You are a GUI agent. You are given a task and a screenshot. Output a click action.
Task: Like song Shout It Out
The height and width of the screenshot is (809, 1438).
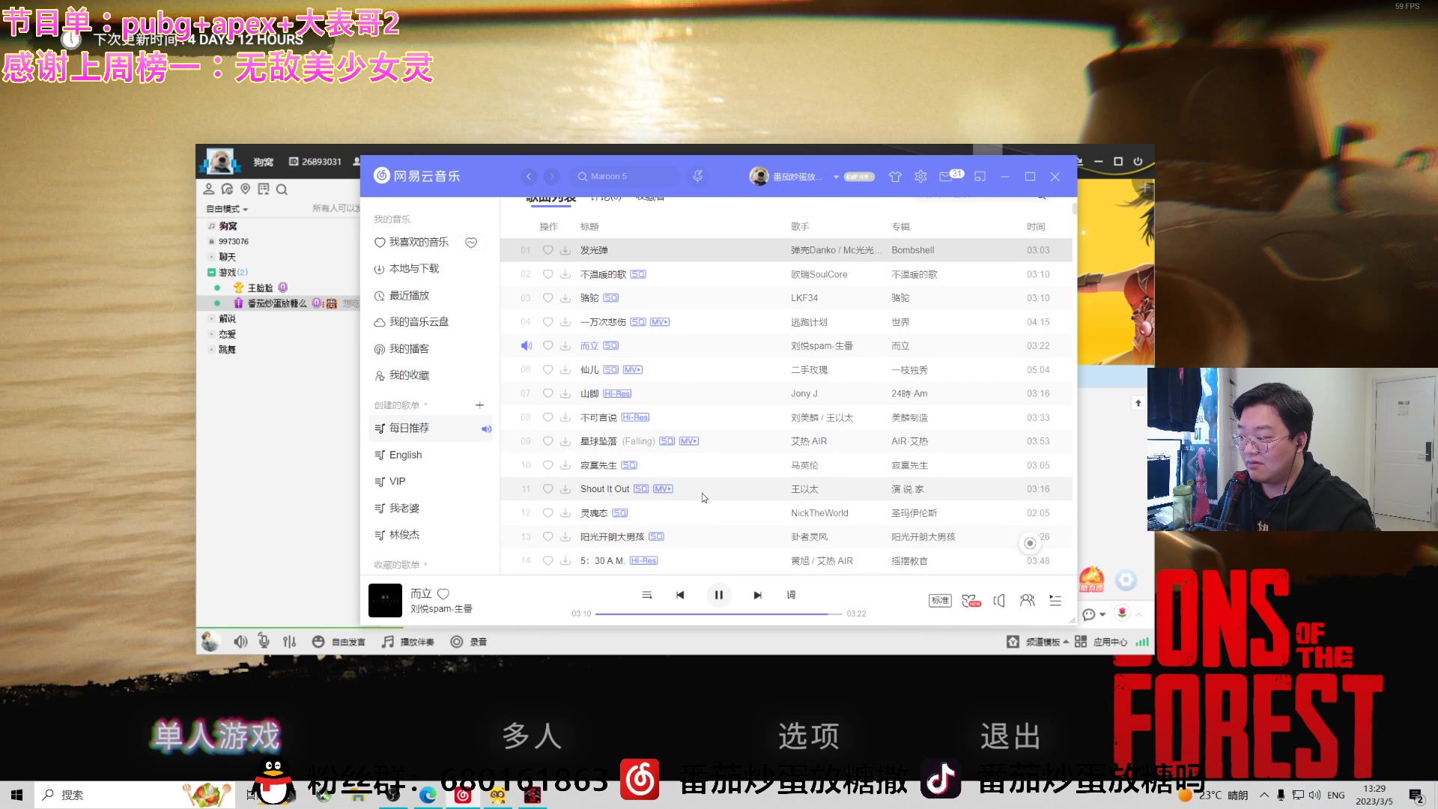pos(547,488)
